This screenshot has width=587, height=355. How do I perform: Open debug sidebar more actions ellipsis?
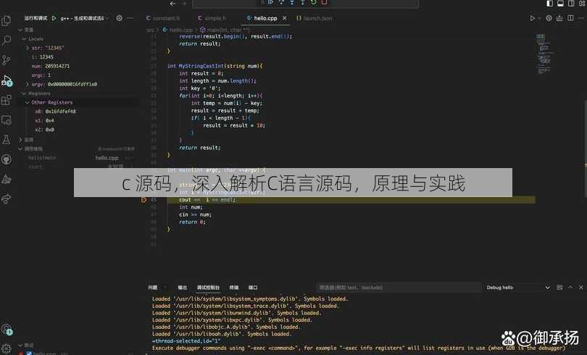coord(130,18)
